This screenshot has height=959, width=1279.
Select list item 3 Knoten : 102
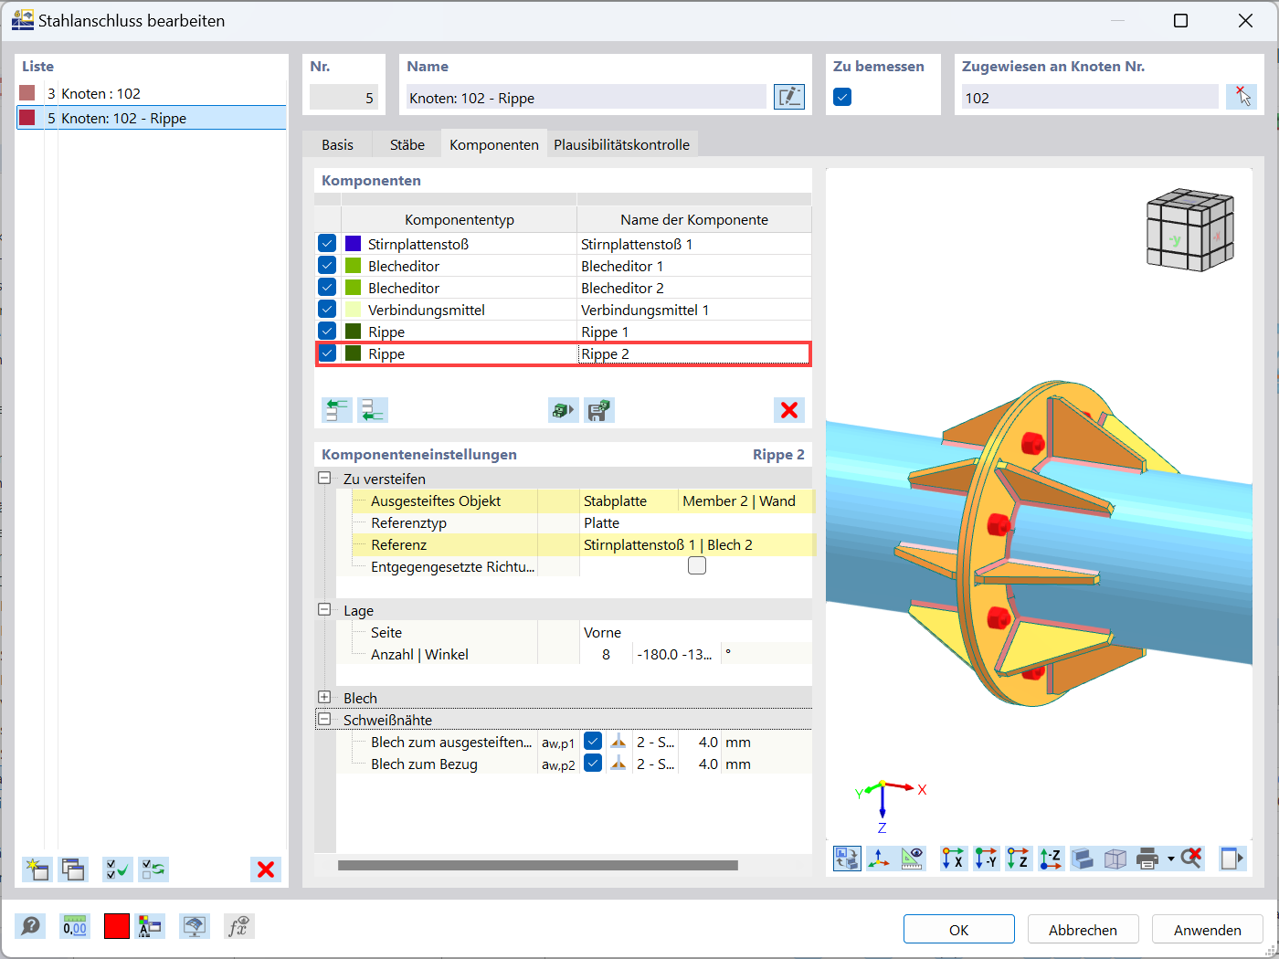tap(151, 93)
